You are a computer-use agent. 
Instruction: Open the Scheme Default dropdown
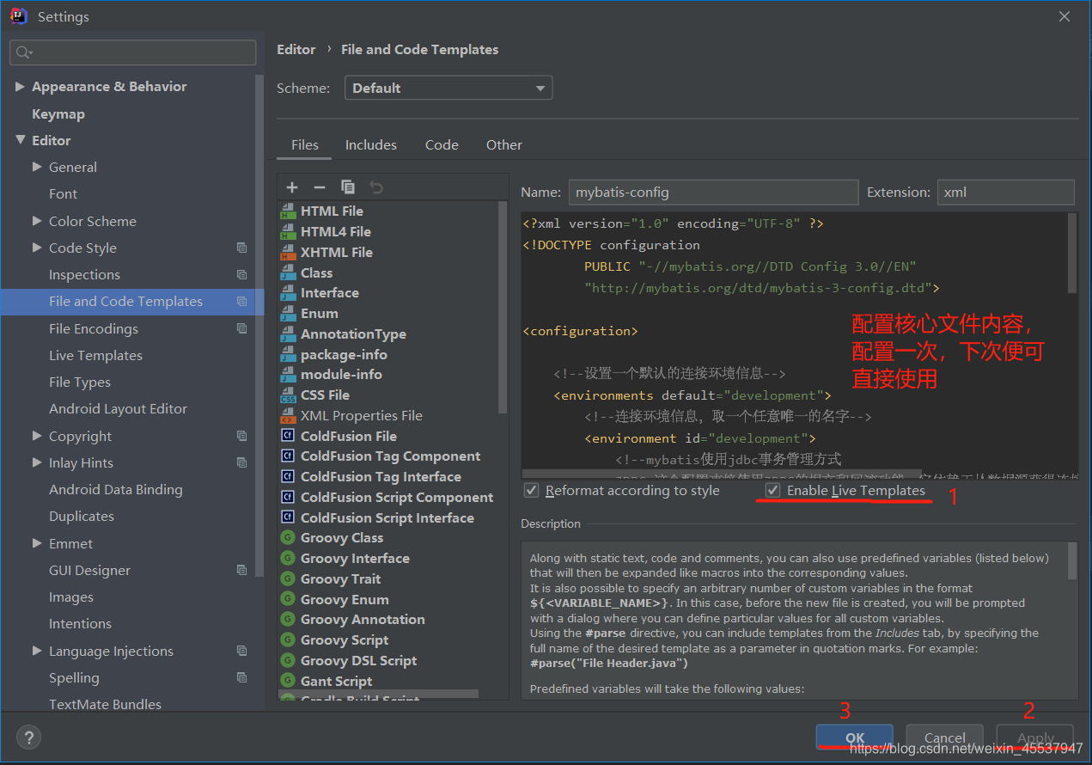pos(448,88)
